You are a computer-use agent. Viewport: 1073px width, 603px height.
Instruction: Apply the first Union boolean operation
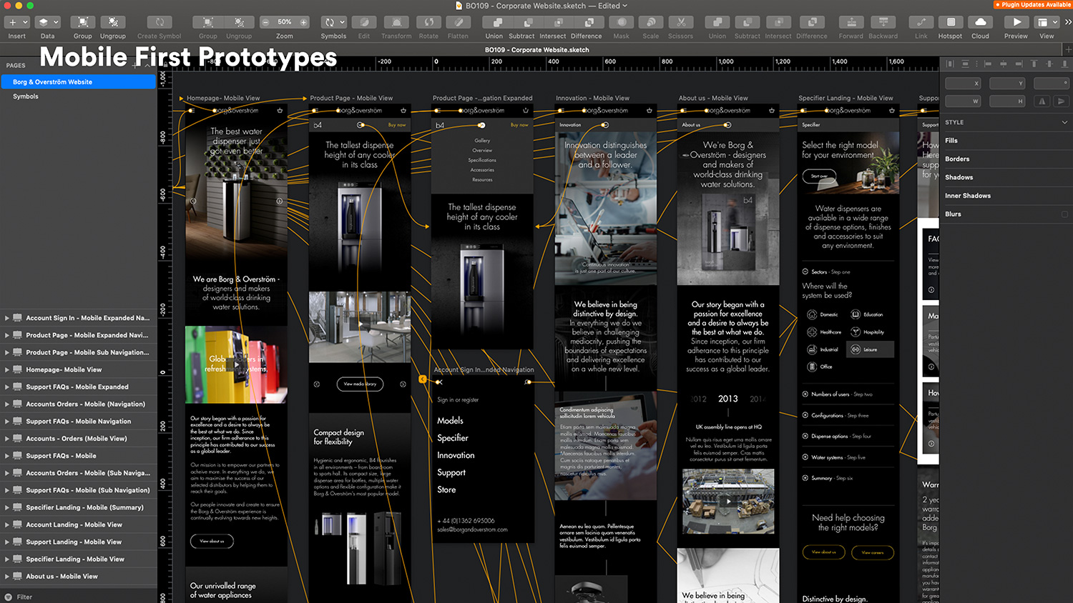tap(494, 23)
